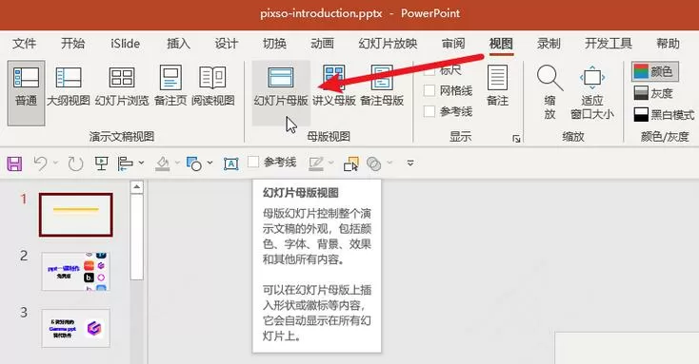
Task: Select slide 1 thumbnail
Action: point(76,215)
